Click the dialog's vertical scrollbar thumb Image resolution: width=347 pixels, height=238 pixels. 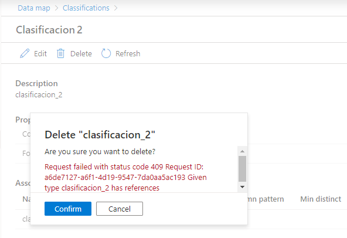pyautogui.click(x=242, y=169)
